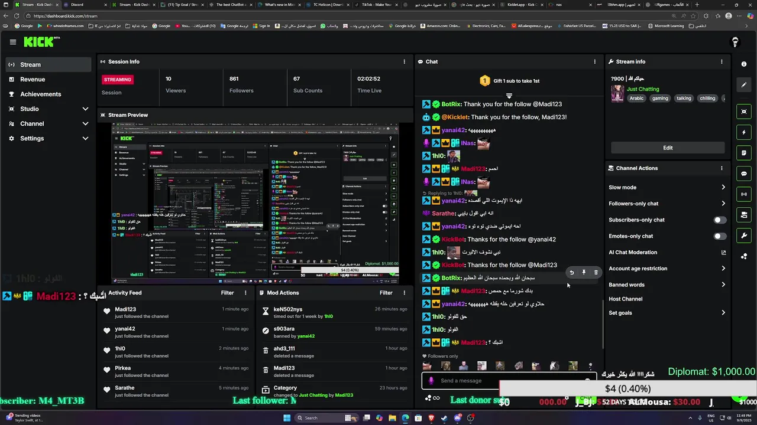Jump to latest chat with the down arrow
Viewport: 757px width, 425px height.
click(509, 96)
